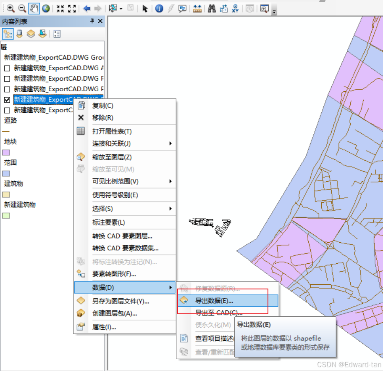Click Fixed Zoom Out arrows icon
Screen dimensions: 383x371
click(x=72, y=9)
